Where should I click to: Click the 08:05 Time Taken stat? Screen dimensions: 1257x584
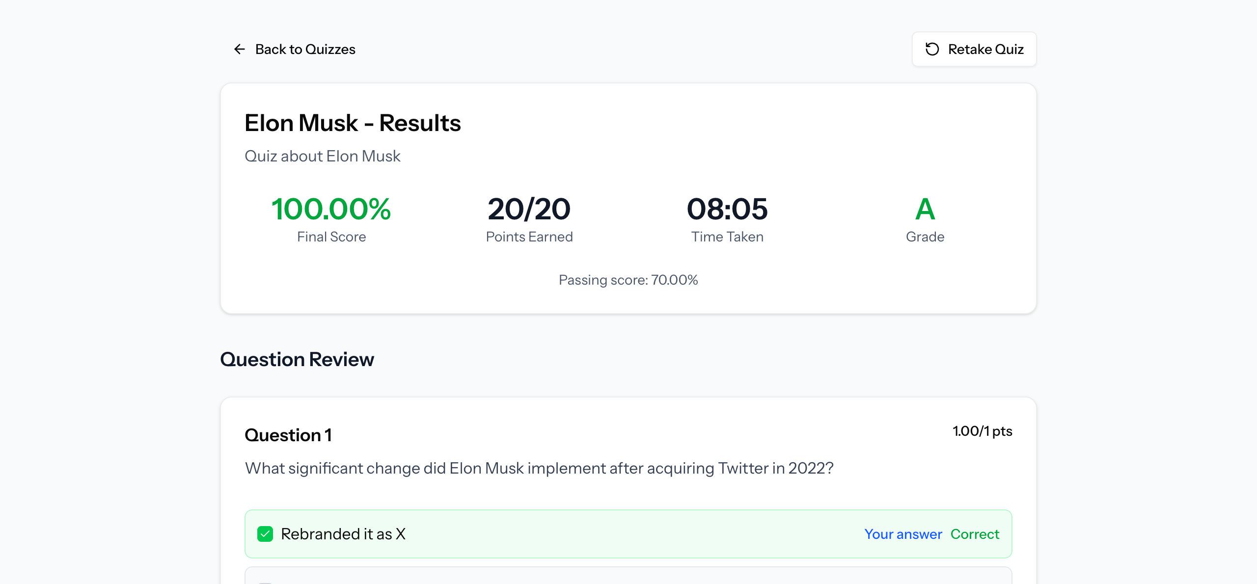727,210
